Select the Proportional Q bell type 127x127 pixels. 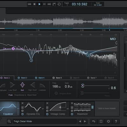[20, 95]
